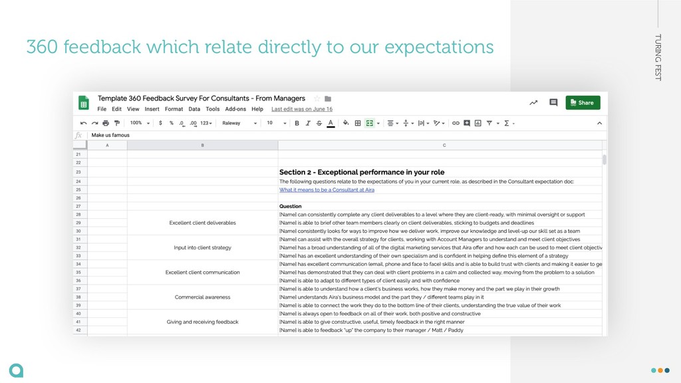Select row 23 header
This screenshot has width=681, height=383.
pos(80,172)
